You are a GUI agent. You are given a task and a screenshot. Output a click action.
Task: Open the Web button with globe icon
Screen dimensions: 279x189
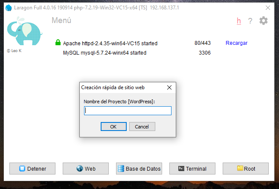pos(86,169)
